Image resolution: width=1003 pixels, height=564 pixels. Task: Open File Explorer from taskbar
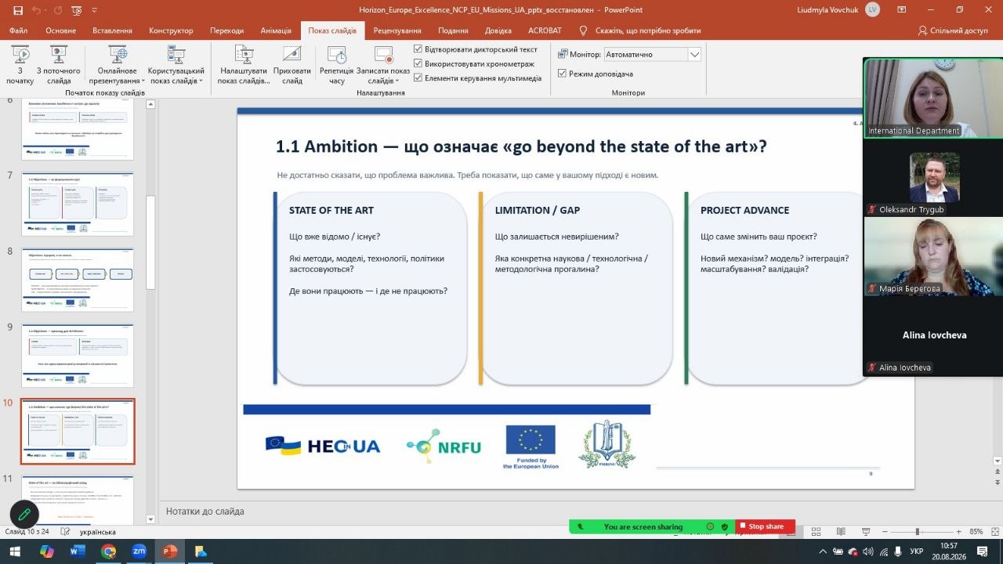tap(200, 551)
